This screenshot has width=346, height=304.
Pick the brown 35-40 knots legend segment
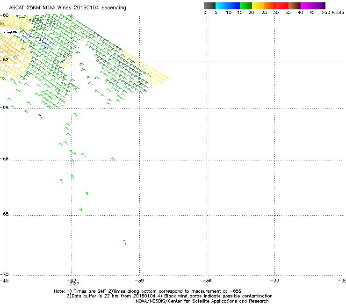point(295,6)
